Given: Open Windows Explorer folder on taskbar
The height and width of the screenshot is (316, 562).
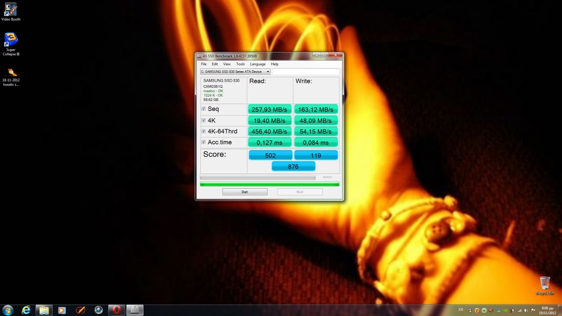Looking at the screenshot, I should click(x=44, y=310).
